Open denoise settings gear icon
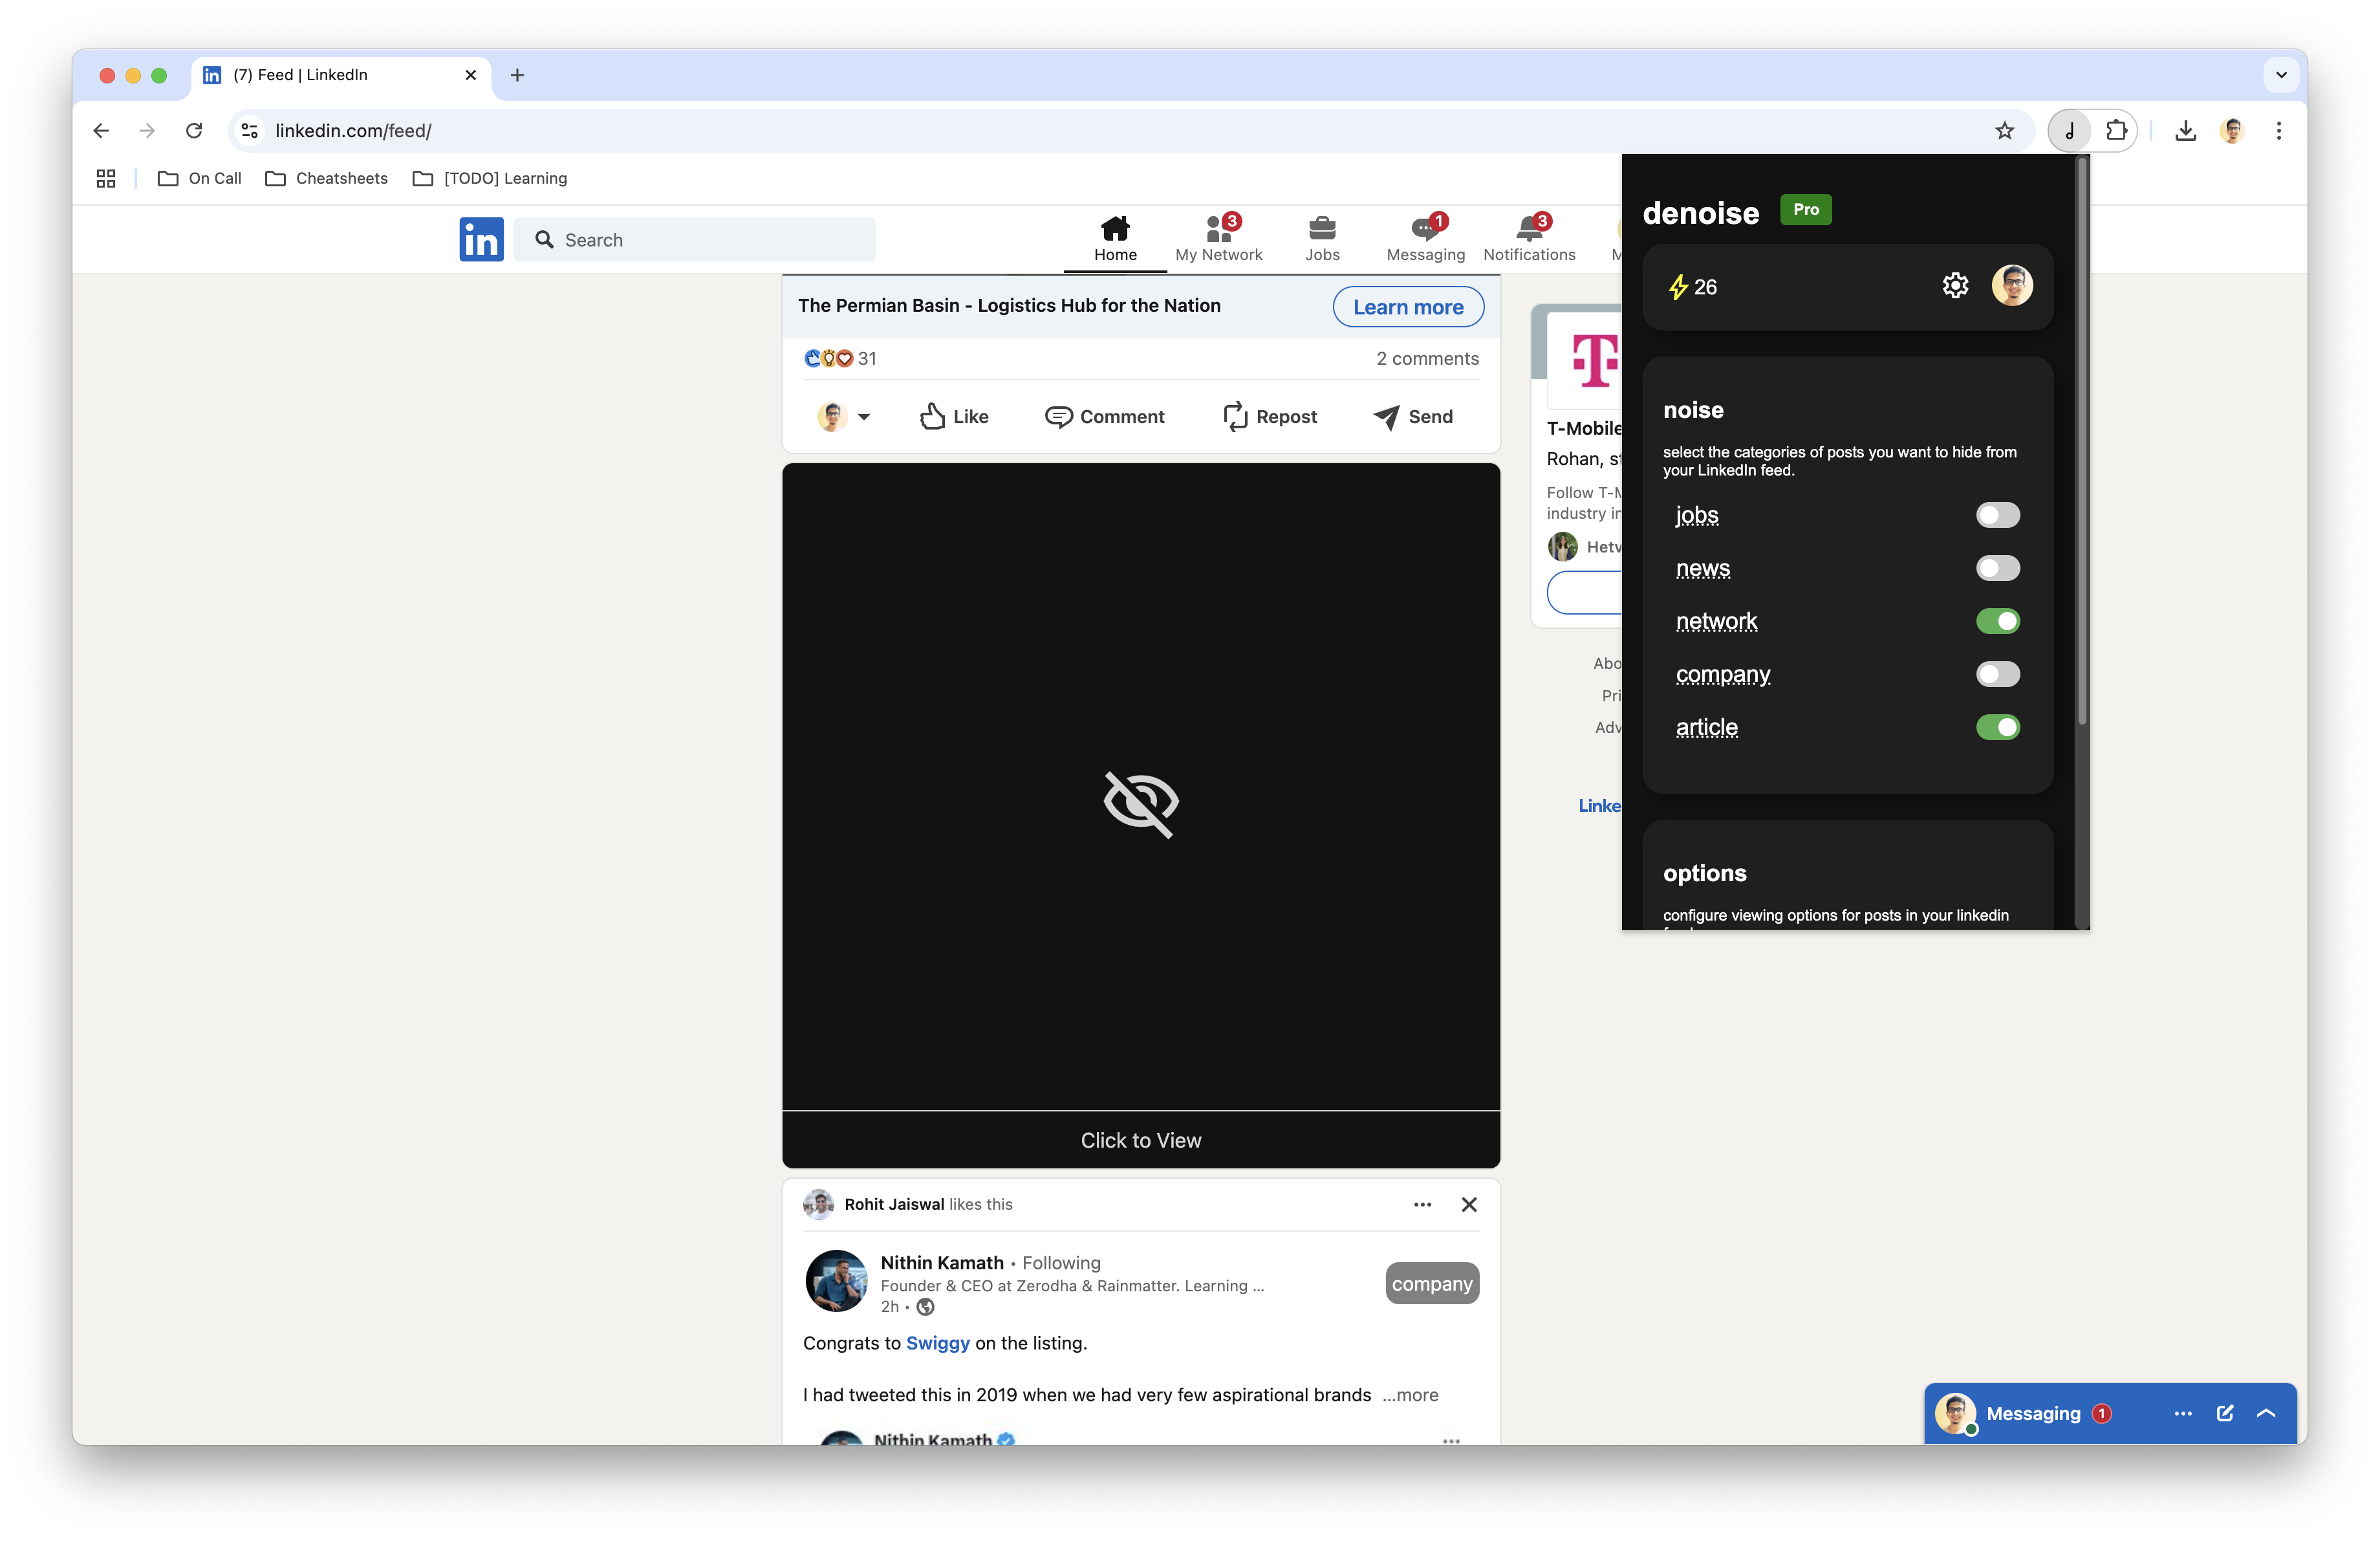Viewport: 2380px width, 1541px height. 1955,286
